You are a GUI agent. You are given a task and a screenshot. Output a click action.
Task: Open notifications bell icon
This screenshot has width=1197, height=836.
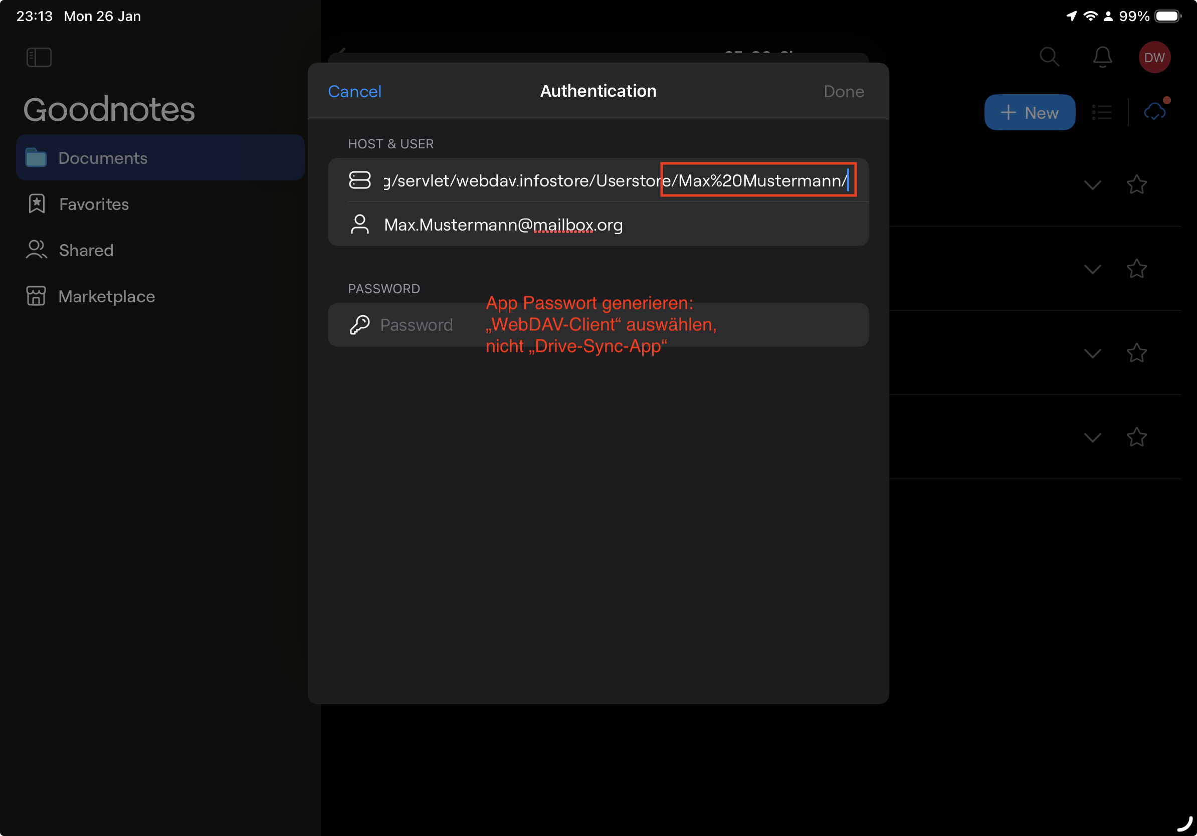[x=1102, y=57]
